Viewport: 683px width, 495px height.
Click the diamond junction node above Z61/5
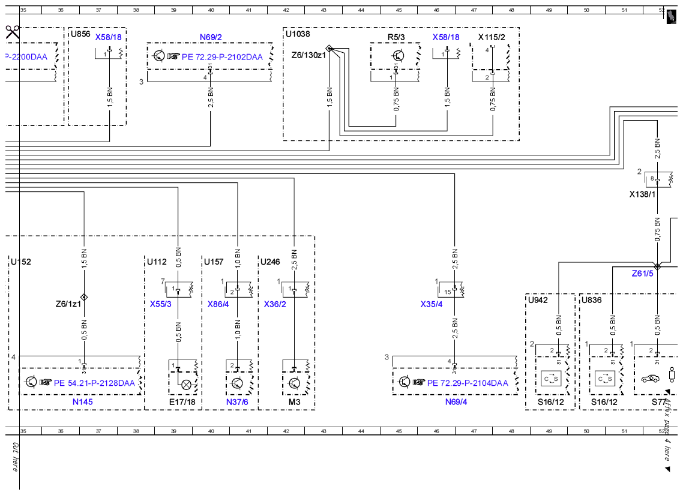pyautogui.click(x=657, y=266)
